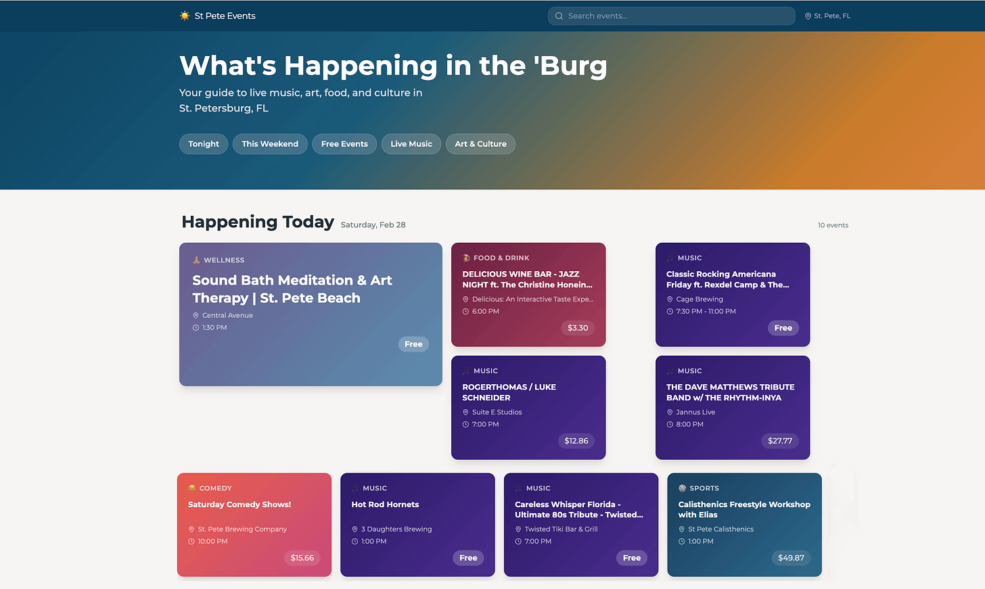Click the pin icon next to St Pete Calisthenics
This screenshot has height=589, width=985.
tap(682, 529)
